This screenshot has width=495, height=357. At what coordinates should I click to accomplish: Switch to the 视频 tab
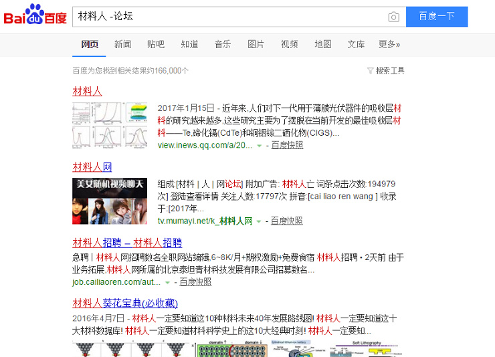tap(290, 44)
